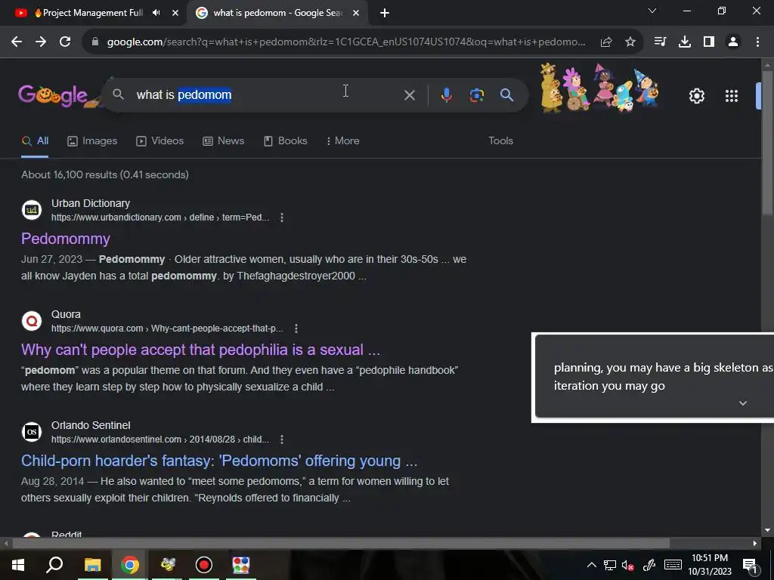This screenshot has height=580, width=774.
Task: Open the taskbar clock showing 10:51 PM
Action: (710, 565)
